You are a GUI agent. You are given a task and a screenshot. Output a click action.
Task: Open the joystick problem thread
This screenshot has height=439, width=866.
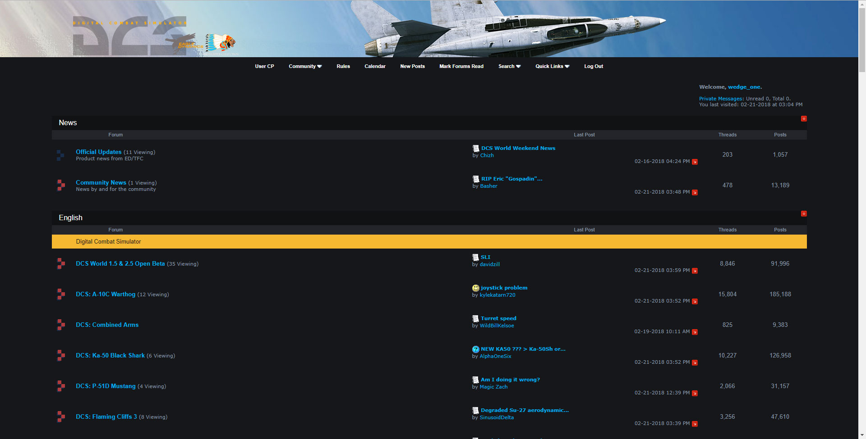click(x=504, y=288)
